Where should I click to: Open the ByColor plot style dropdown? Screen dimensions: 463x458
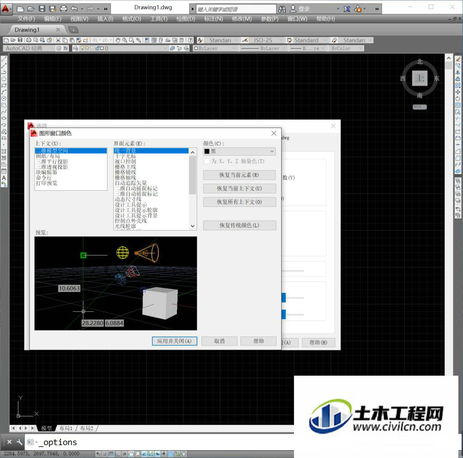[x=346, y=48]
